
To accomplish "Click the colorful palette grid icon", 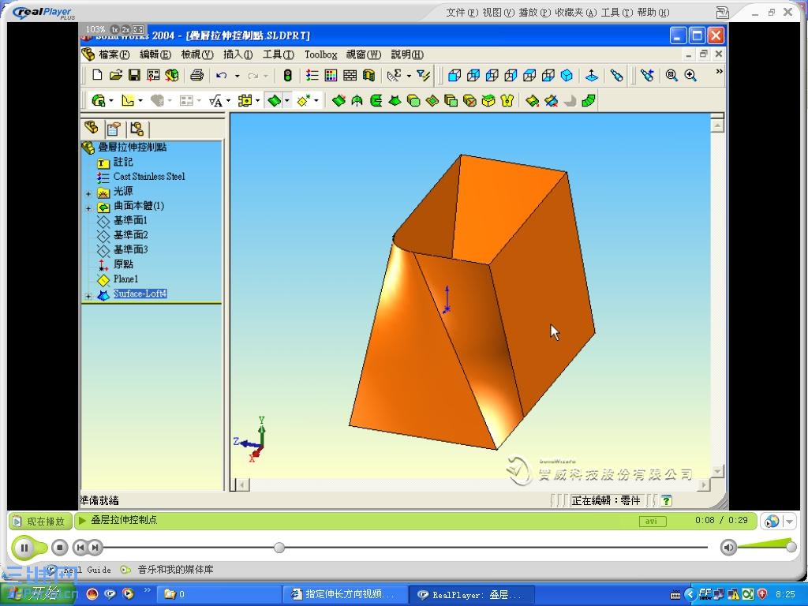I will [331, 76].
